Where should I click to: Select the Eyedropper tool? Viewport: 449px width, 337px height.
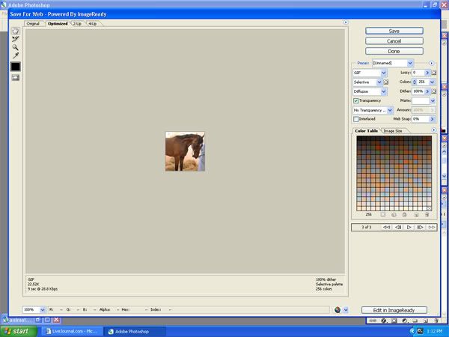[x=16, y=55]
